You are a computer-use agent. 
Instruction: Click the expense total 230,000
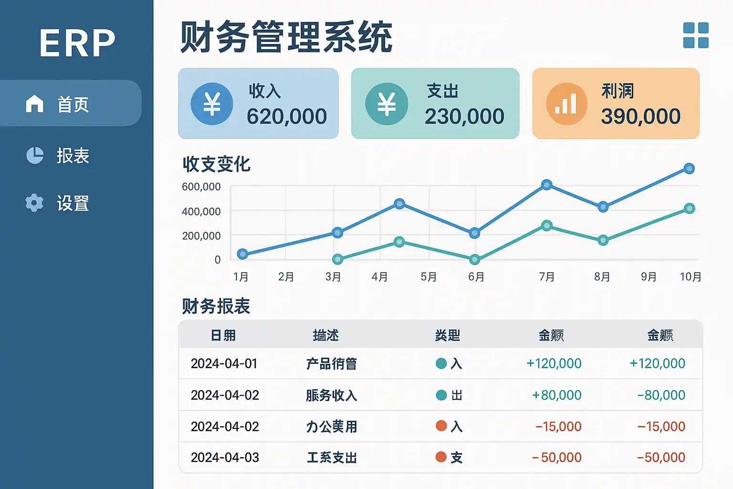click(x=464, y=117)
